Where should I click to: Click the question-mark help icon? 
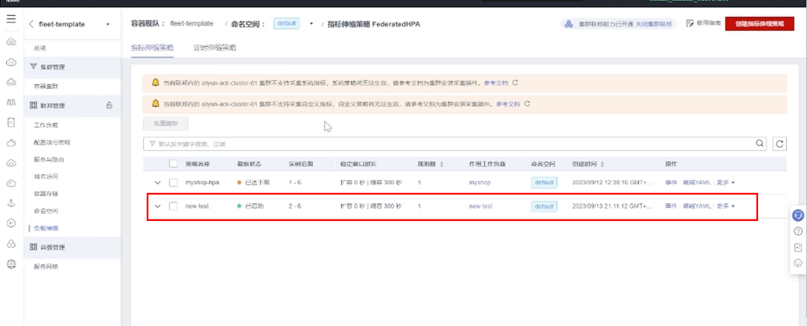click(x=798, y=231)
